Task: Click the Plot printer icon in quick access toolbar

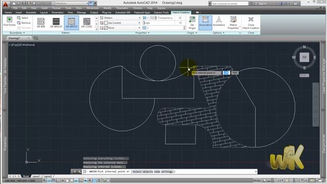Action: click(34, 4)
